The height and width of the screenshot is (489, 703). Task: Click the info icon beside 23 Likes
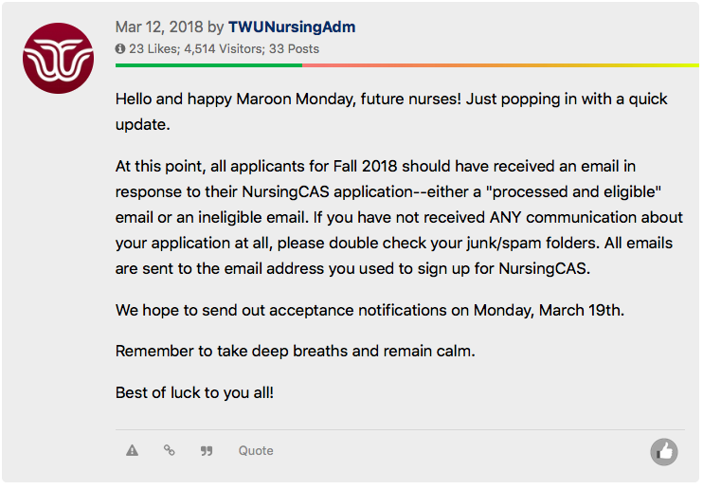120,48
